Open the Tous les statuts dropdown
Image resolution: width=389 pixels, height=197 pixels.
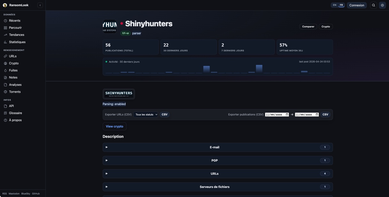[x=146, y=115]
